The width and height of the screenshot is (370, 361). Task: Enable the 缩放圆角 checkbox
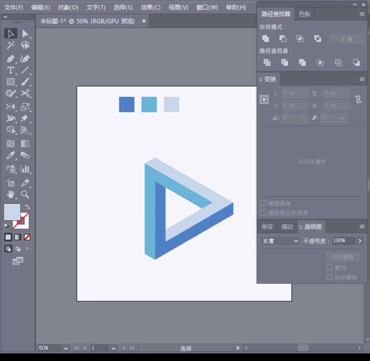coord(262,203)
